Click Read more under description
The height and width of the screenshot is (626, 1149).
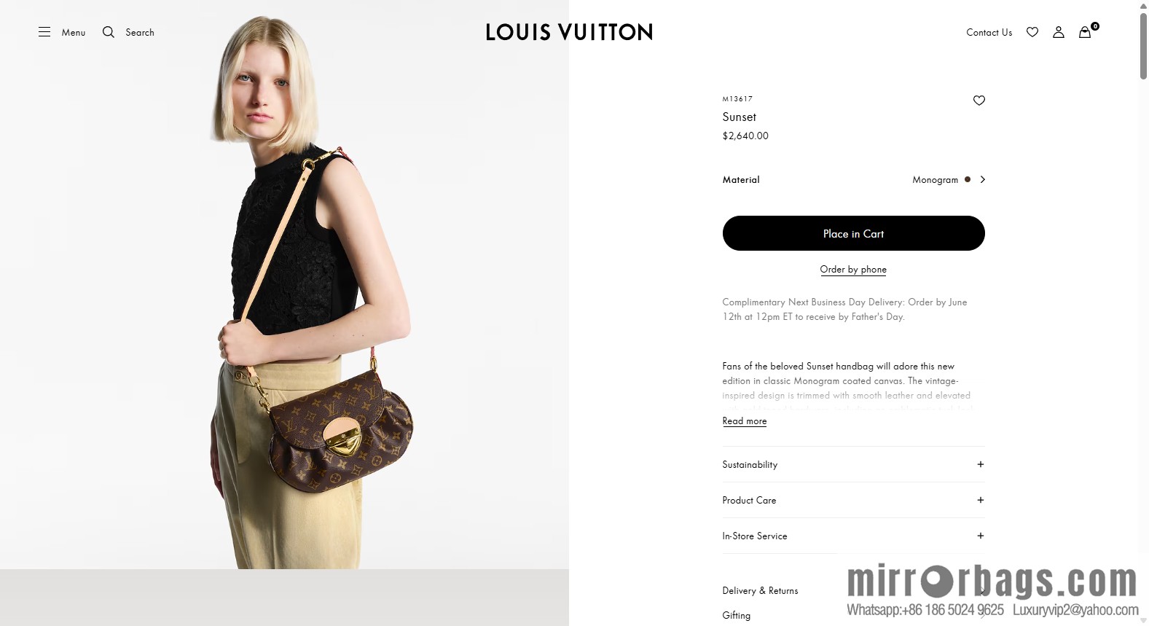coord(744,420)
